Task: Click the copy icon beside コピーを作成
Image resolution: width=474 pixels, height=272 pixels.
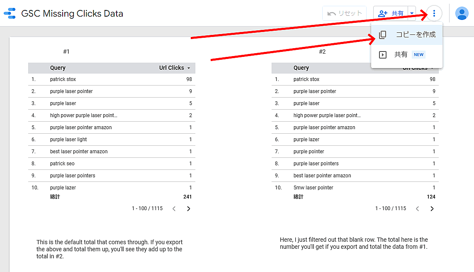Action: pos(383,35)
